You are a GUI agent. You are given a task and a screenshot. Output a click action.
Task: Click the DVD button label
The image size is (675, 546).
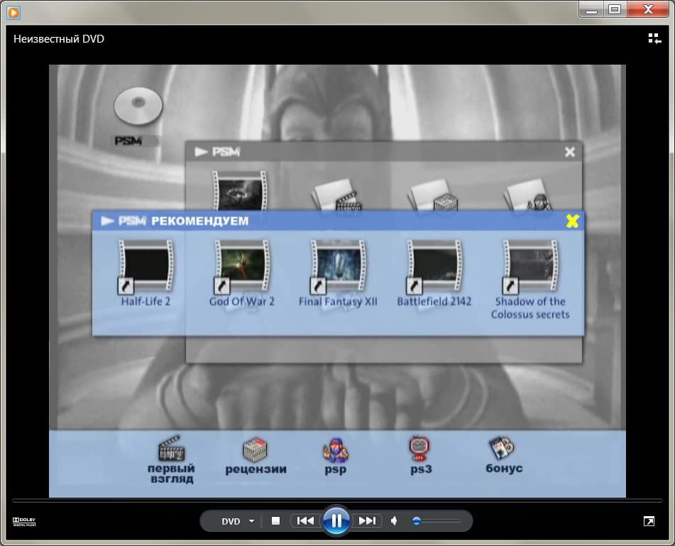click(231, 521)
